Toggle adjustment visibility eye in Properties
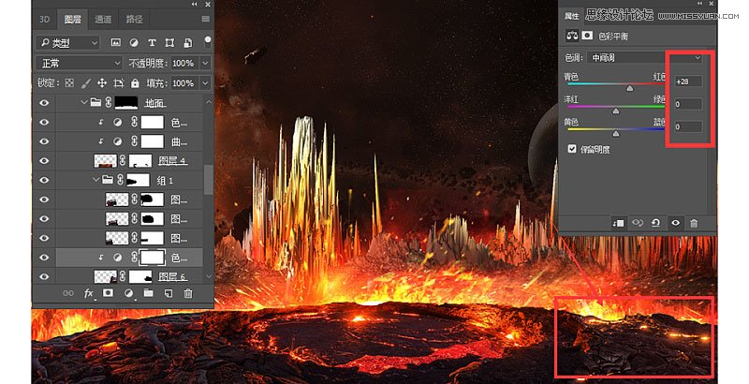The width and height of the screenshot is (749, 384). [675, 223]
